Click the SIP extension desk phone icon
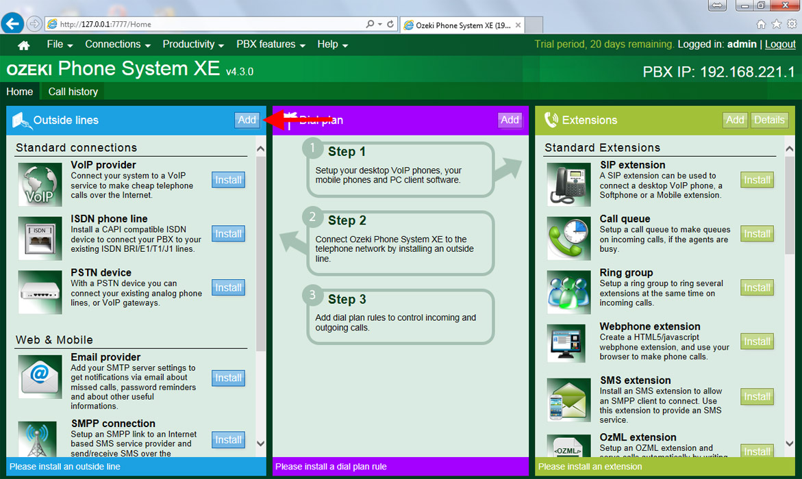 pyautogui.click(x=568, y=184)
